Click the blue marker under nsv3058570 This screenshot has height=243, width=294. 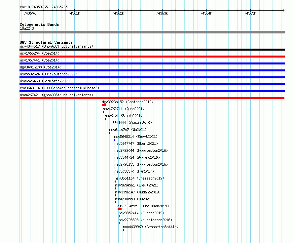115,175
